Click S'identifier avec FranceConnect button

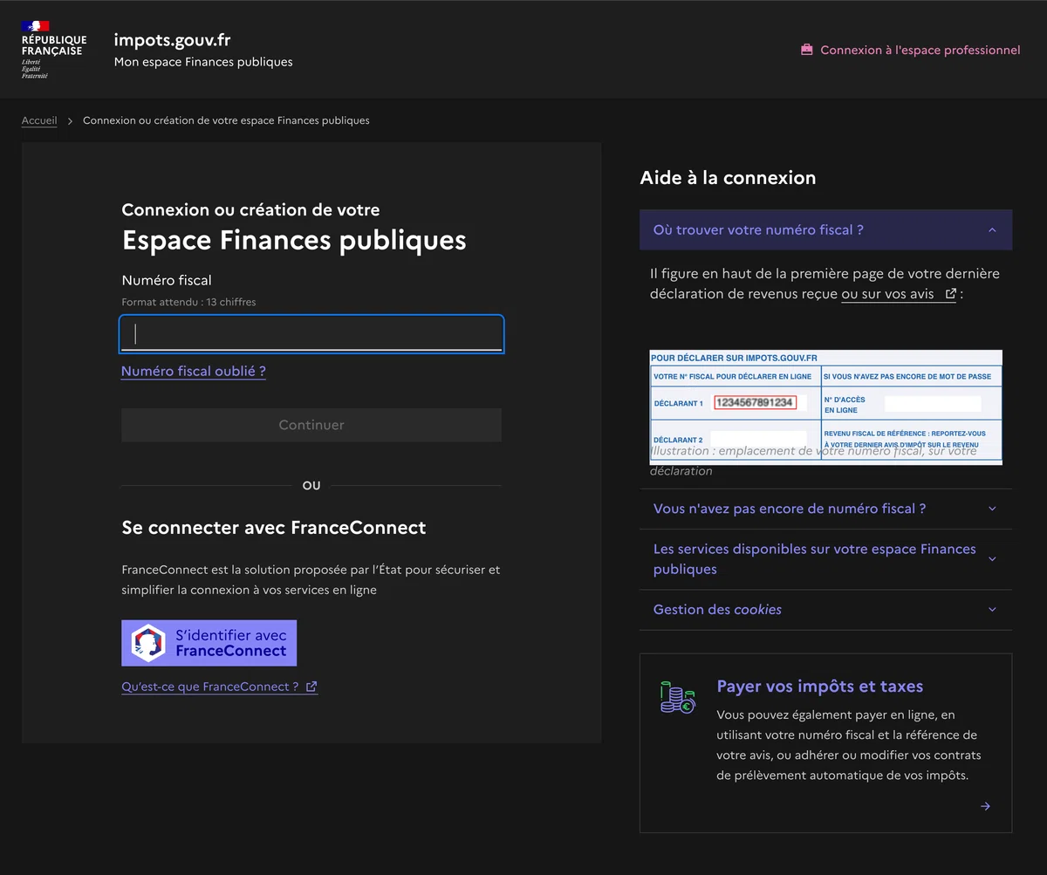coord(209,643)
